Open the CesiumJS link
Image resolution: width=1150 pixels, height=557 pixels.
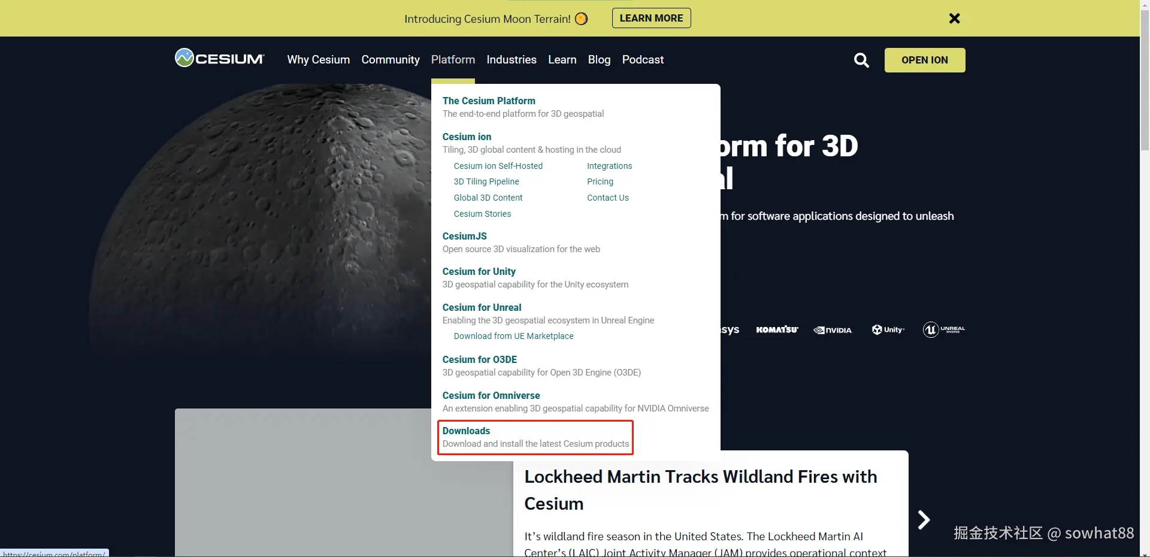[465, 236]
